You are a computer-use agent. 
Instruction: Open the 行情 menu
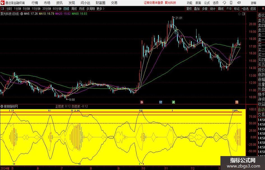pyautogui.click(x=35, y=3)
